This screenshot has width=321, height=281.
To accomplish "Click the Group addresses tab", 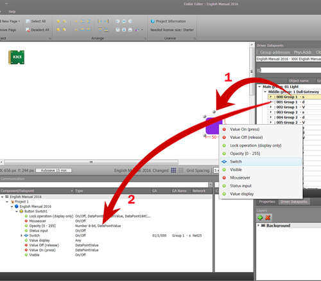I will [275, 52].
